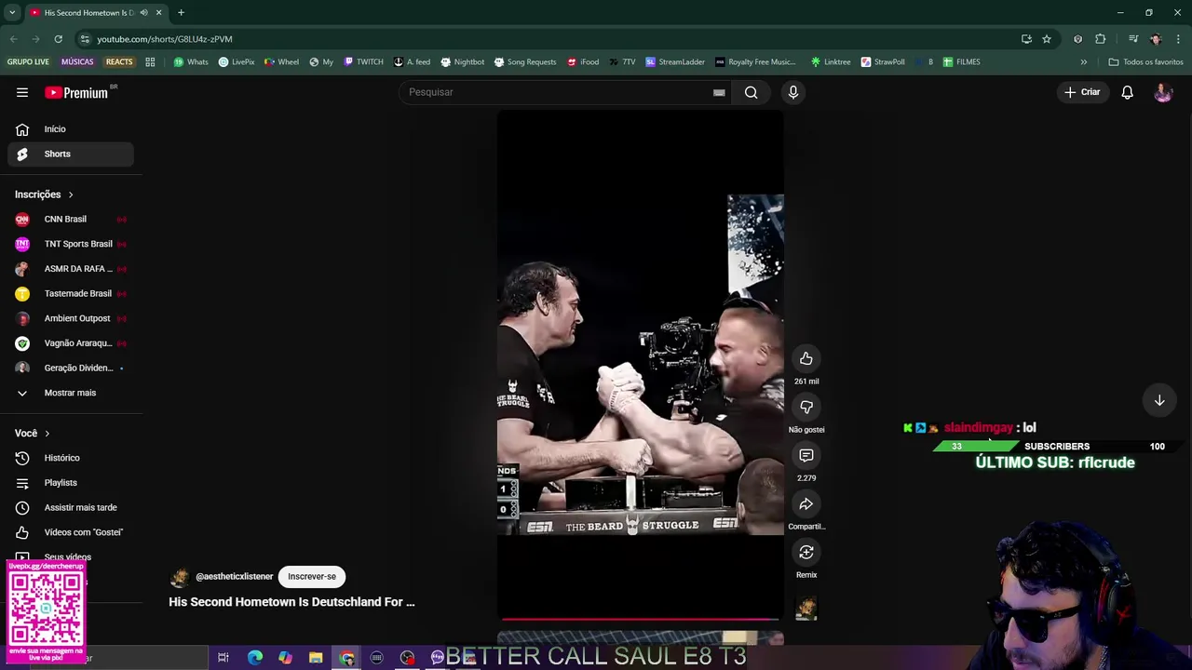
Task: Go to Início in the sidebar
Action: [x=70, y=129]
